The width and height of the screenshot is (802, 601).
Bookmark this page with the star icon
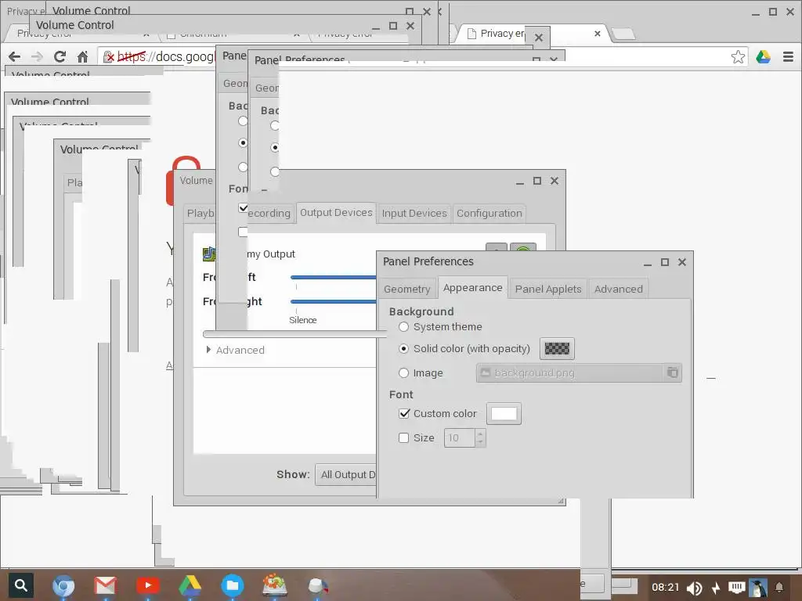pyautogui.click(x=738, y=56)
